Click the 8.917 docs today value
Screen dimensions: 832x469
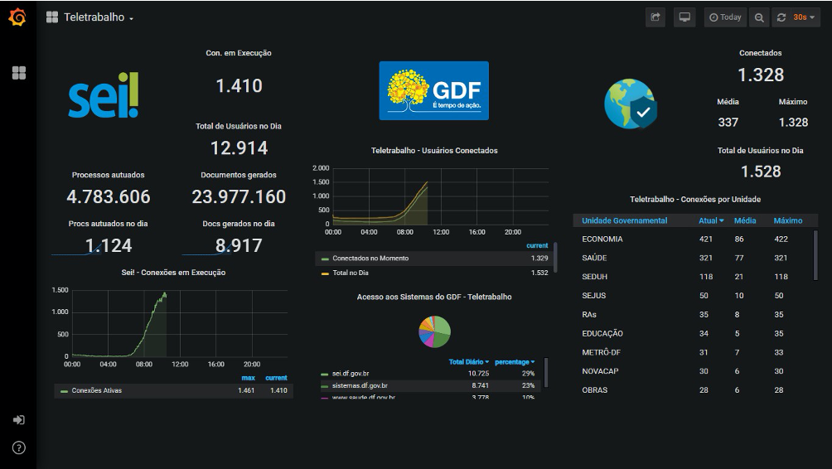click(x=239, y=245)
